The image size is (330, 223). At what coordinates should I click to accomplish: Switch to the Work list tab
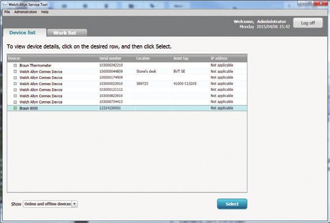pyautogui.click(x=67, y=33)
